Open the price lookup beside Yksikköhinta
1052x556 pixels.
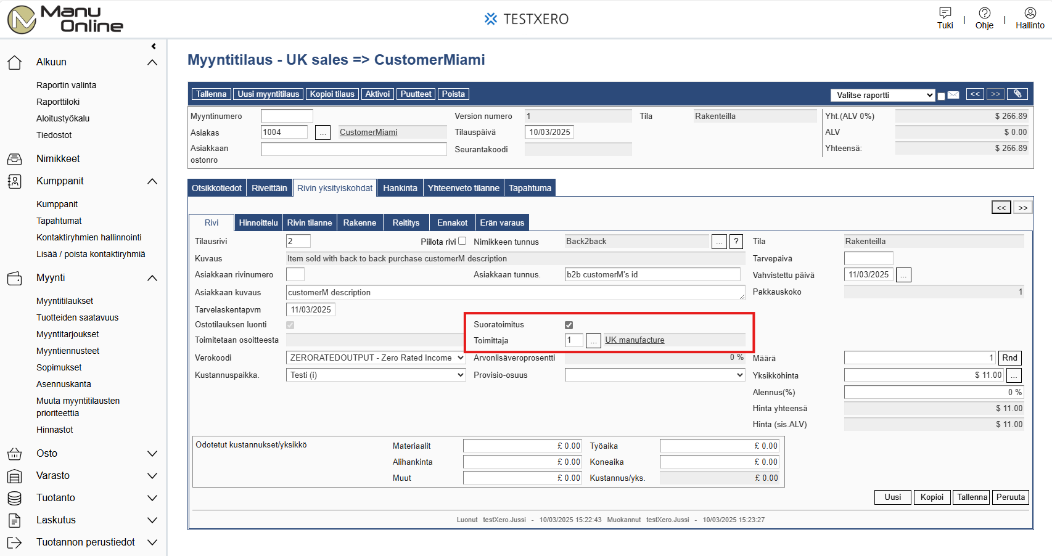1014,375
